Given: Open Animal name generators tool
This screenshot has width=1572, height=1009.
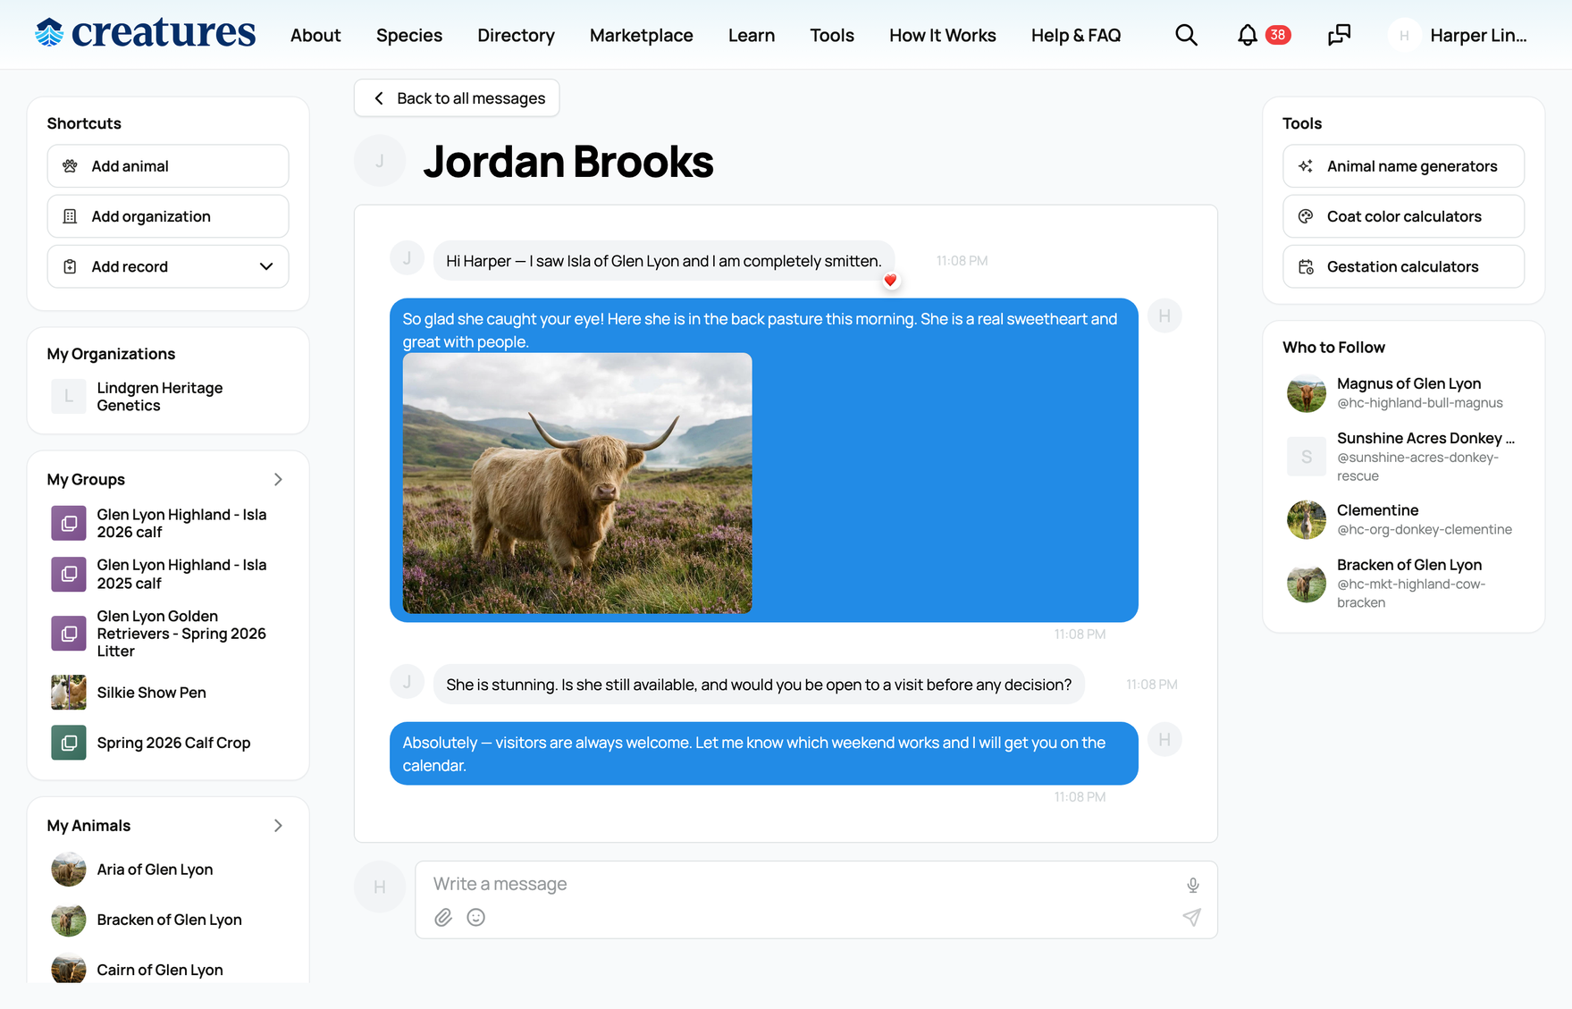Looking at the screenshot, I should [1403, 166].
